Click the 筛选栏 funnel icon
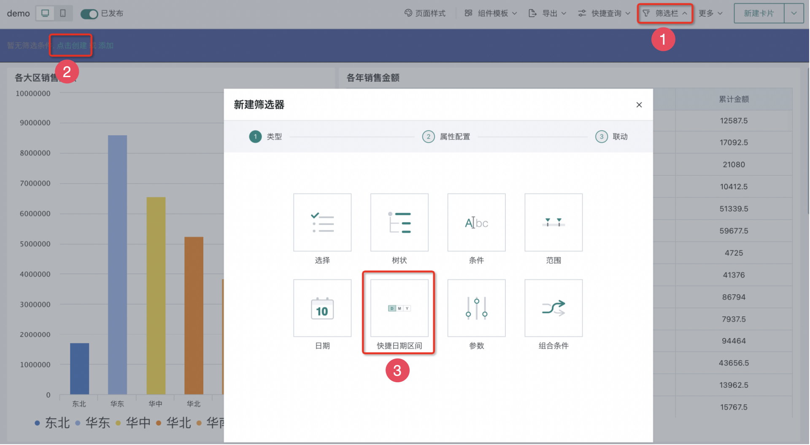The height and width of the screenshot is (445, 810). [x=646, y=13]
